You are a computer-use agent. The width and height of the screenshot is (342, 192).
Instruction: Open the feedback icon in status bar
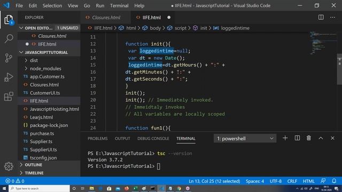point(323,181)
